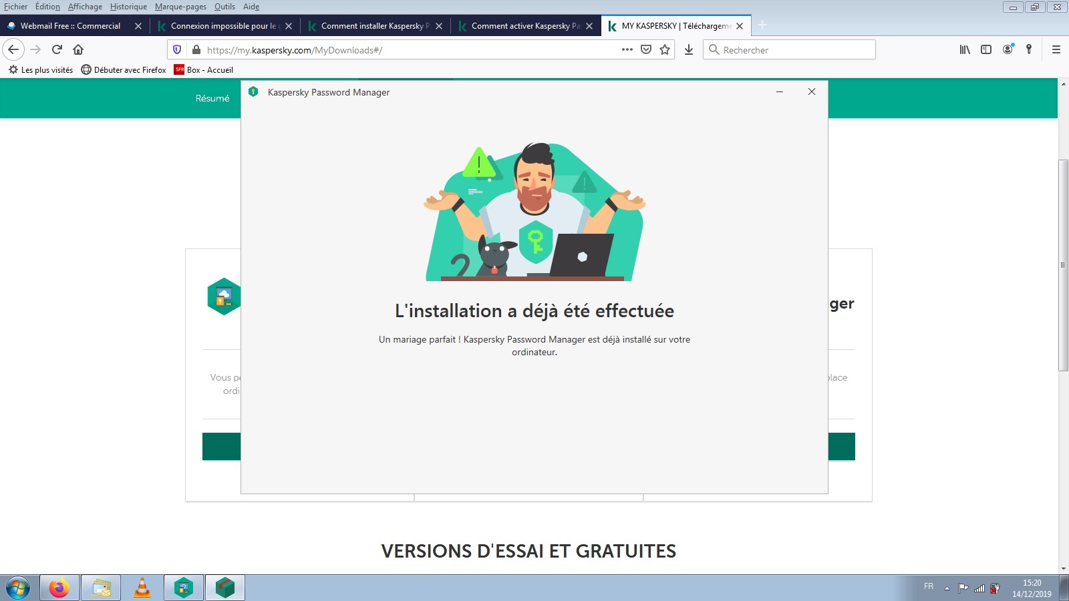
Task: Click the key extension icon in toolbar
Action: 1029,49
